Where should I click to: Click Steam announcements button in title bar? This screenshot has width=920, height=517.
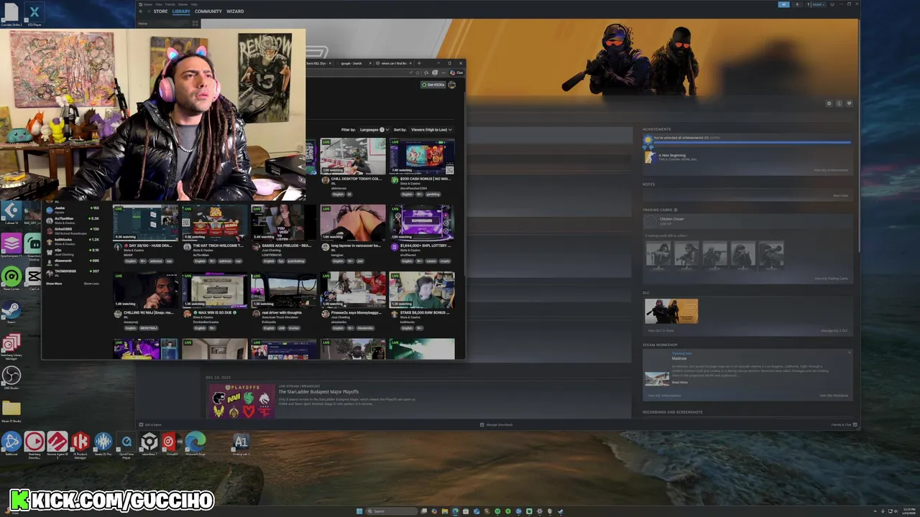click(x=783, y=4)
